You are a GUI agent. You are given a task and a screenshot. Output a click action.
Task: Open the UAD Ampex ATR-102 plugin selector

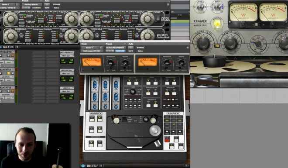pos(92,51)
